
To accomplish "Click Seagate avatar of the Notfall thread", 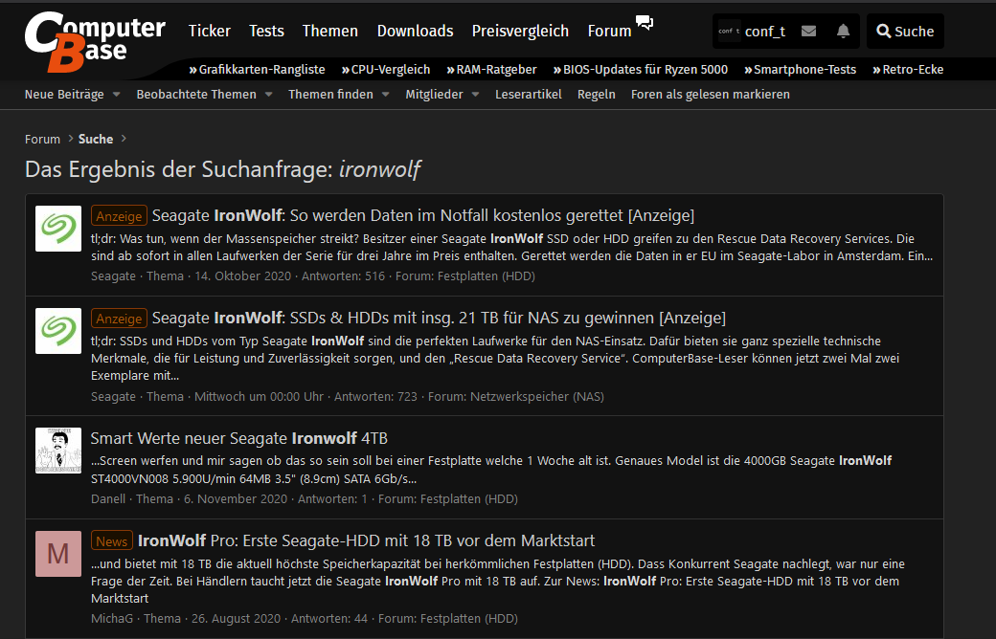I will (x=58, y=229).
